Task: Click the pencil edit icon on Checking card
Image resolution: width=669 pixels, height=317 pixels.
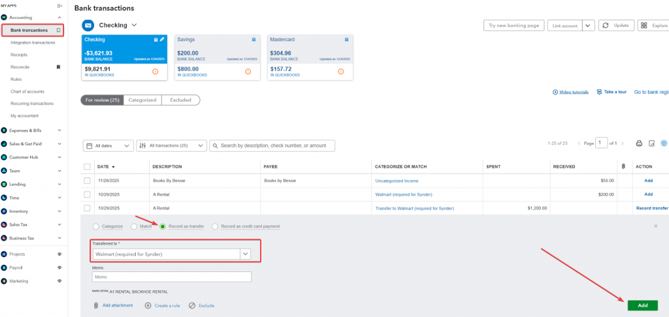Action: [162, 40]
